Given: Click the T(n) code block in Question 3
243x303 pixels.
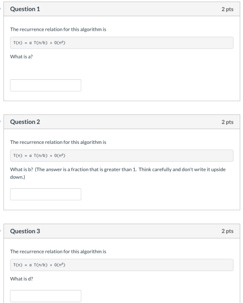Looking at the screenshot, I should click(x=121, y=265).
